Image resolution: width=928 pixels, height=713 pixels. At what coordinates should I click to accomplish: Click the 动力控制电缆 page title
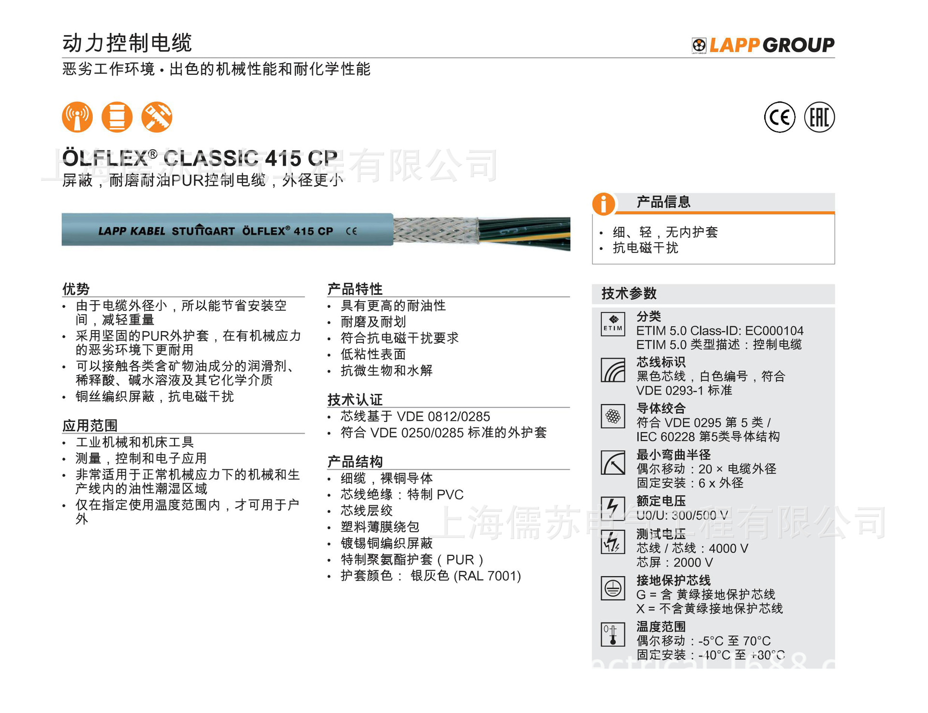pyautogui.click(x=128, y=43)
